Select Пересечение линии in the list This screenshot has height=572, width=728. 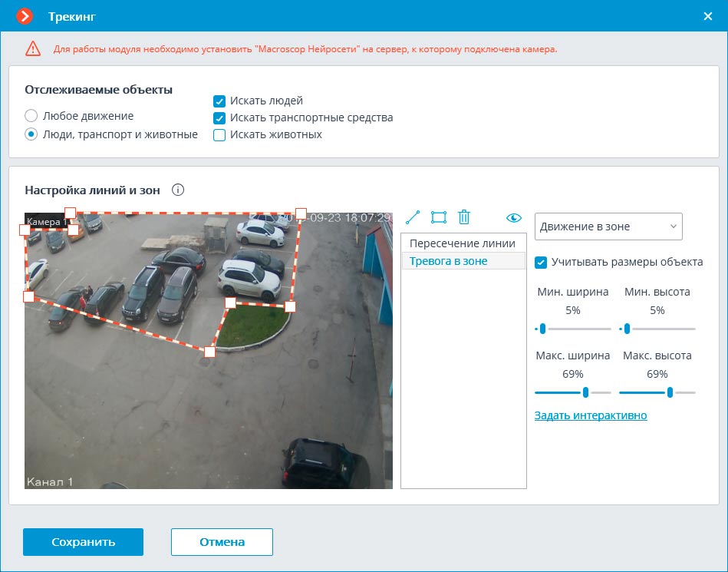463,243
